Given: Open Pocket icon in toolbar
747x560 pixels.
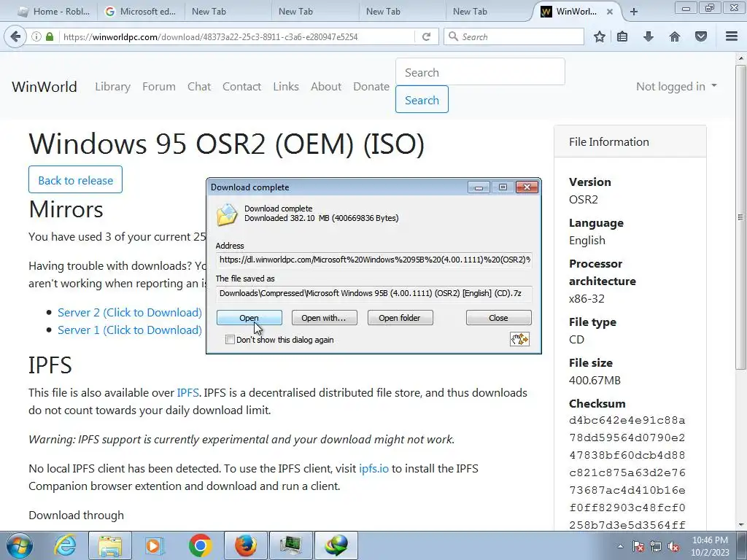Looking at the screenshot, I should 701,36.
